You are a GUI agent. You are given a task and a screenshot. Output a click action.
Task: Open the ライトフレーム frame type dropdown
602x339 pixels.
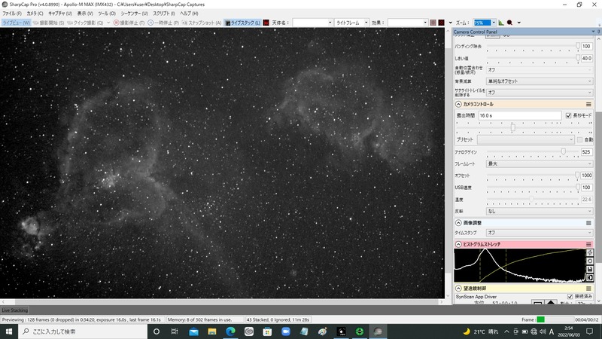point(351,23)
